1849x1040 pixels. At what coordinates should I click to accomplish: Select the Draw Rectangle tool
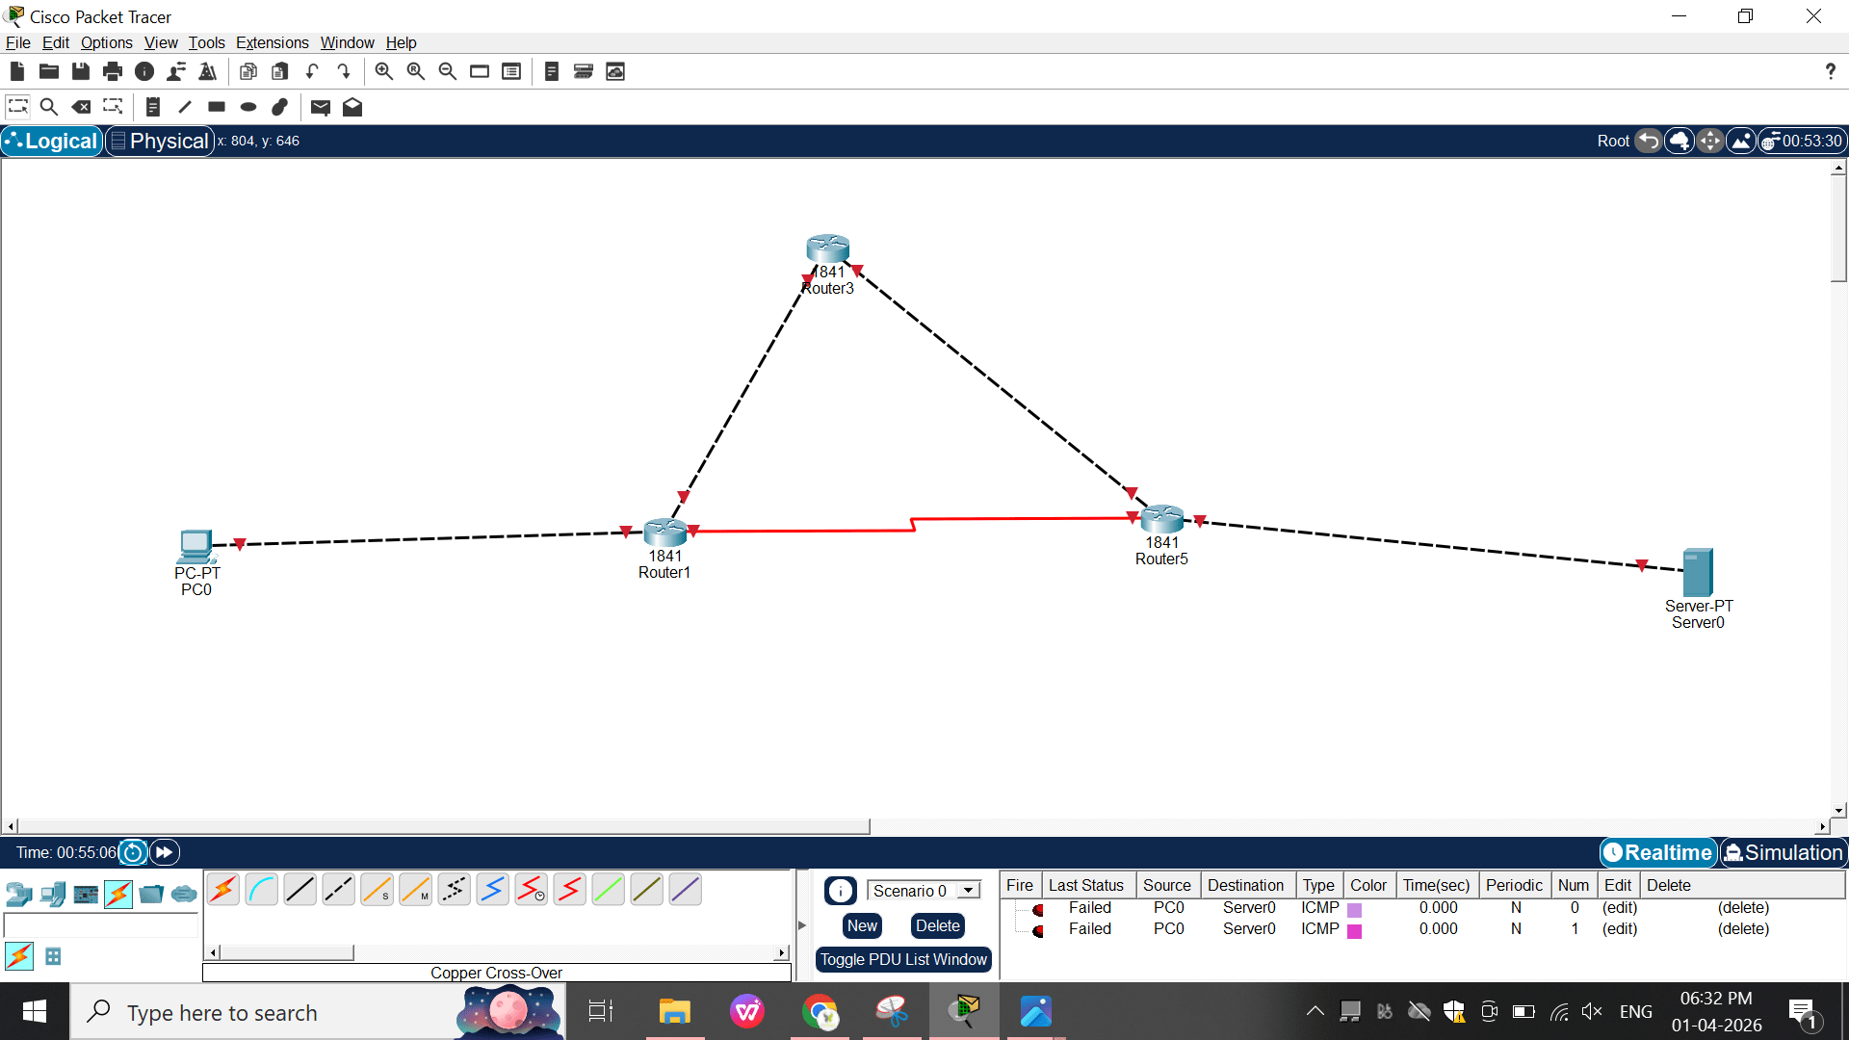click(217, 107)
